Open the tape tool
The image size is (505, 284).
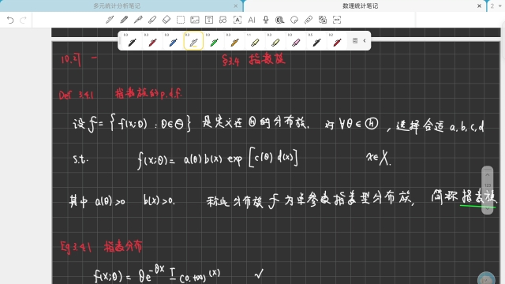[280, 20]
